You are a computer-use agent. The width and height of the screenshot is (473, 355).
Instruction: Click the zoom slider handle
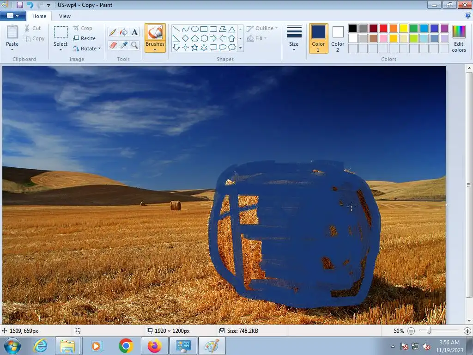[x=429, y=331]
